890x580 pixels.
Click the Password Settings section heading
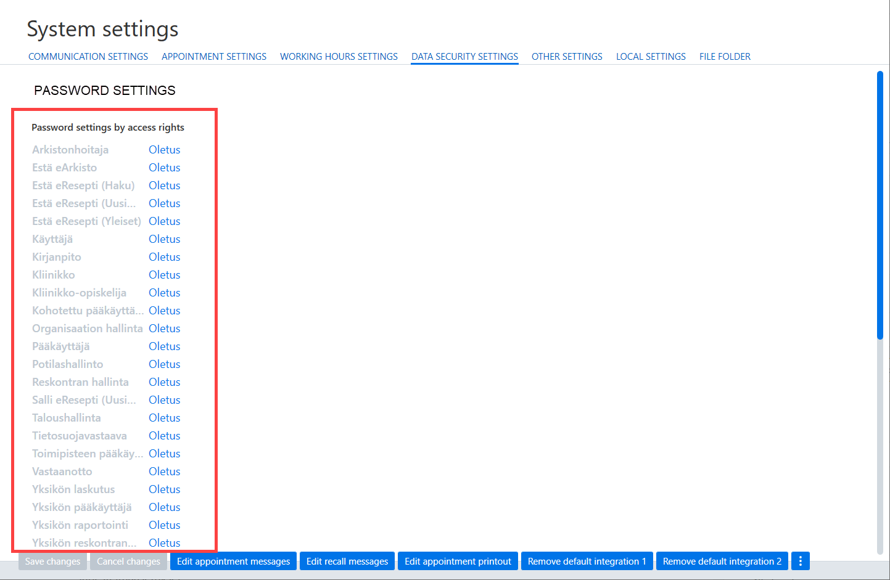tap(105, 91)
